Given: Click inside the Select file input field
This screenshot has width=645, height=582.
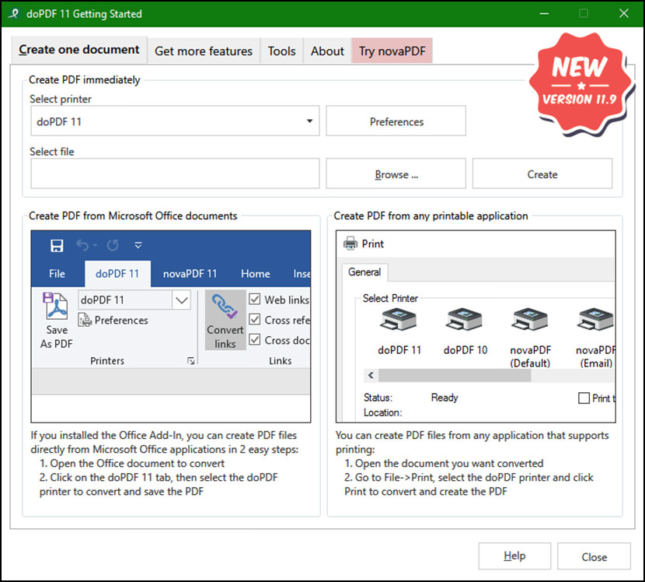Looking at the screenshot, I should coord(174,174).
